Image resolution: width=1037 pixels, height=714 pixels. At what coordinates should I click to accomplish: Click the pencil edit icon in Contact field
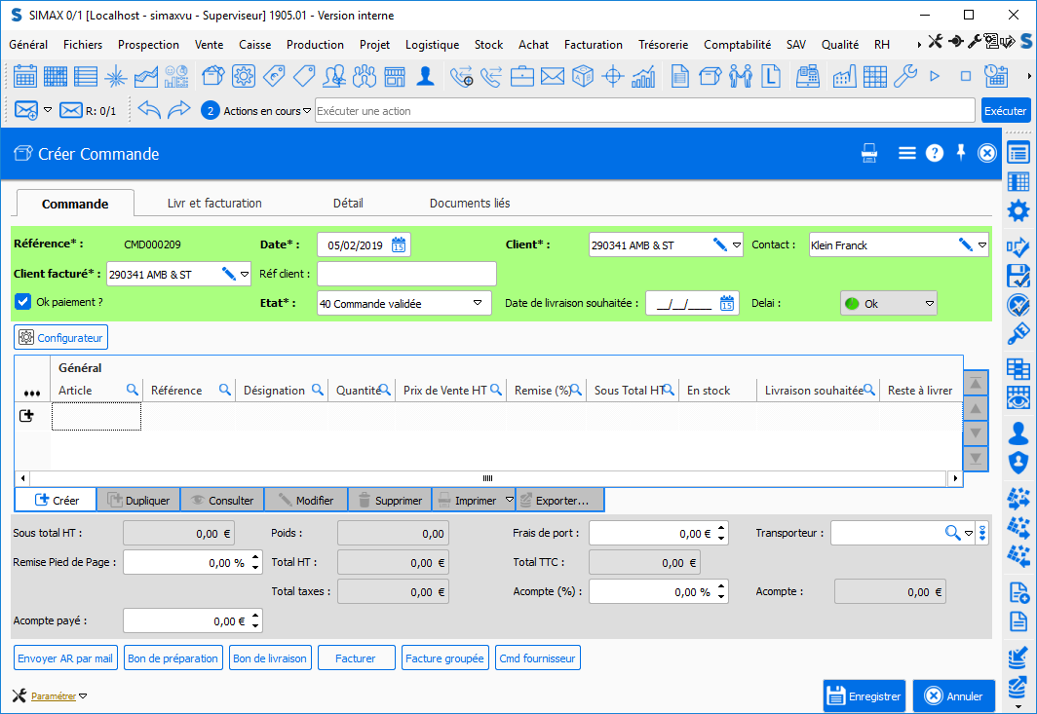[x=966, y=245]
